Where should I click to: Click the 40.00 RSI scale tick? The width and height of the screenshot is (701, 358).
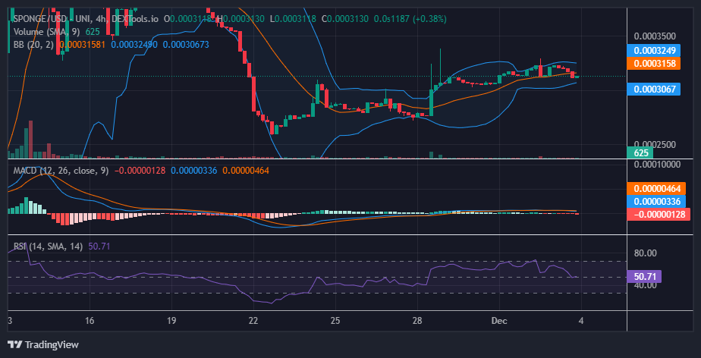tap(645, 284)
